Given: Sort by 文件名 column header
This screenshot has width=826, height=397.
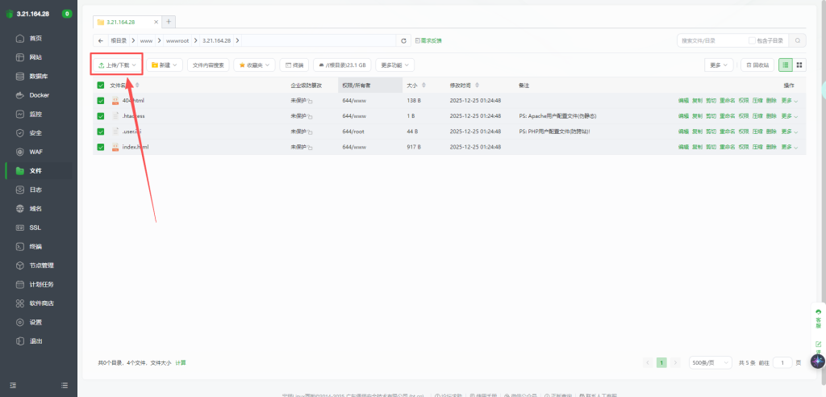Looking at the screenshot, I should (124, 86).
